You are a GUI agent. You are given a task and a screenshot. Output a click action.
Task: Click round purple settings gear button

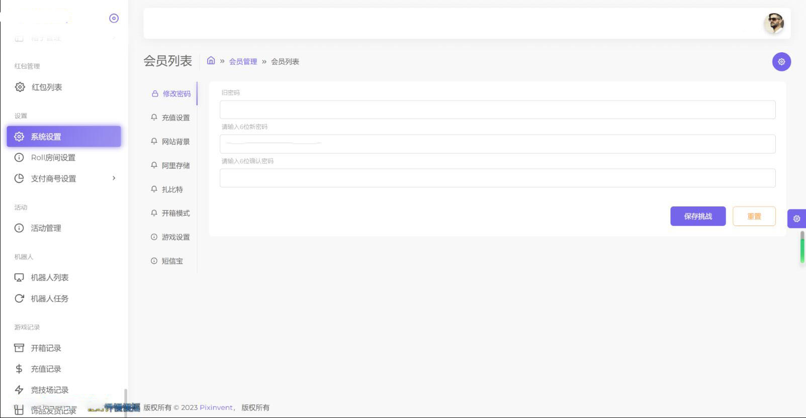(x=781, y=62)
